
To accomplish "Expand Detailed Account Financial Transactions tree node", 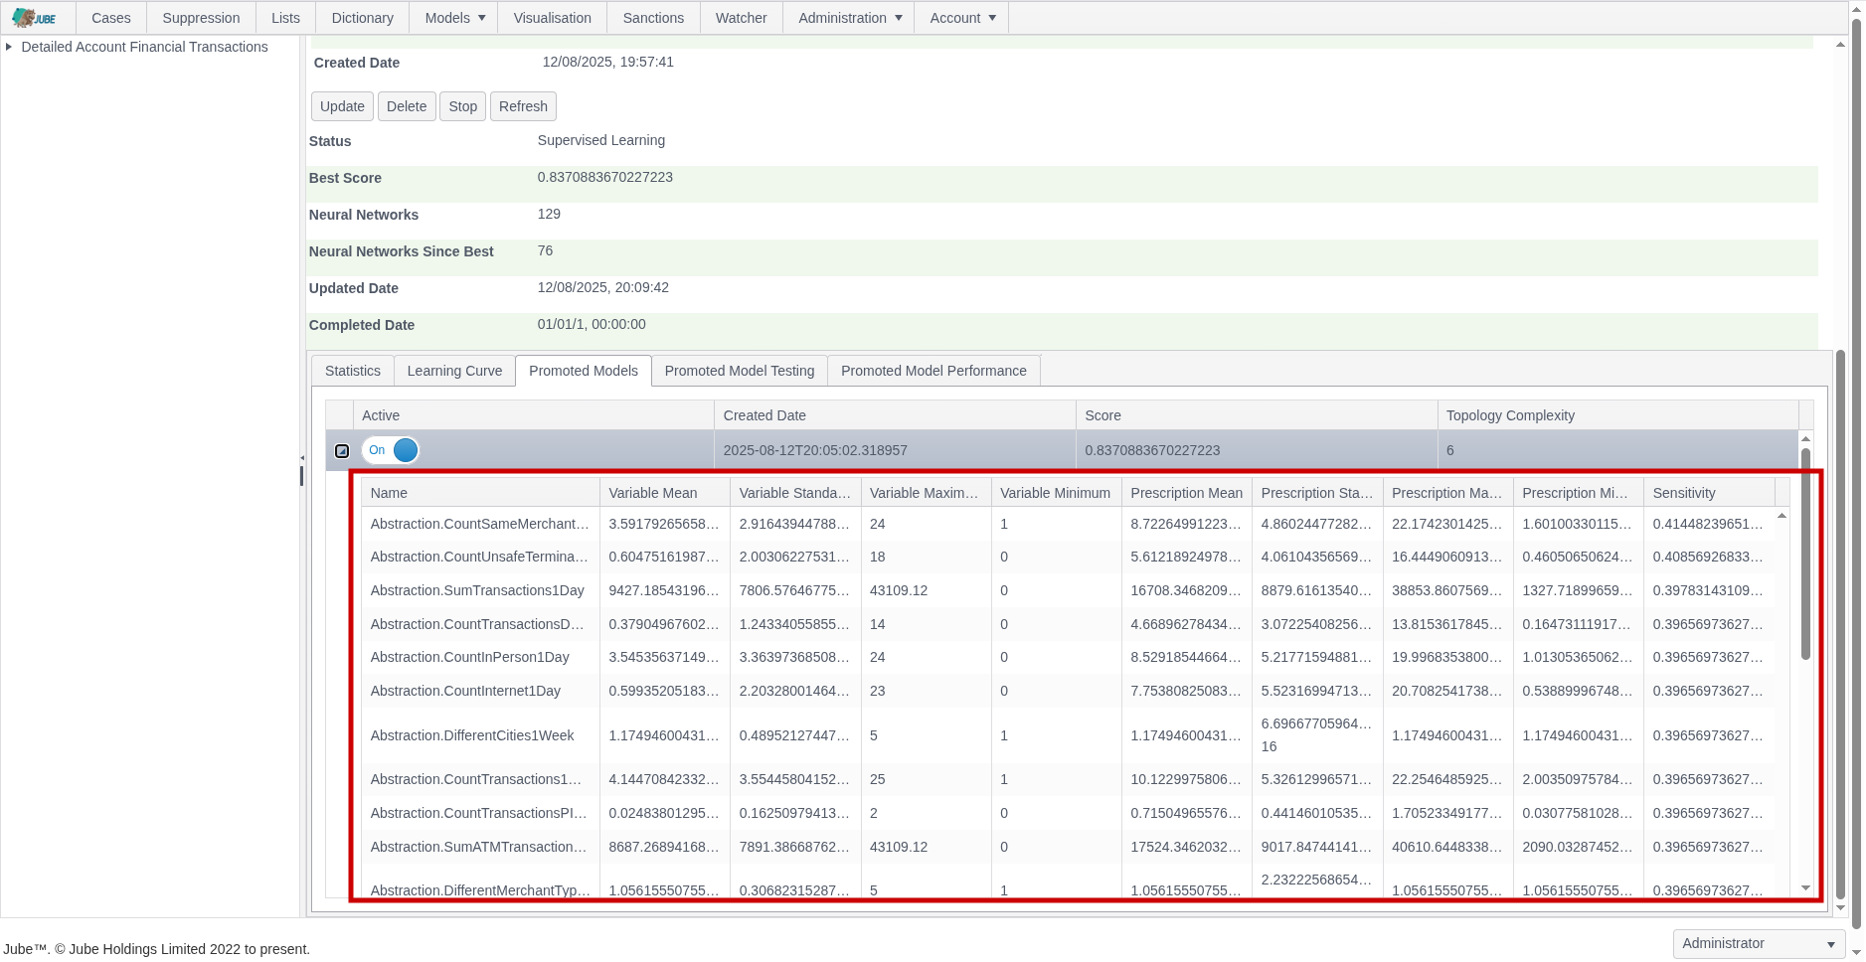I will tap(9, 47).
